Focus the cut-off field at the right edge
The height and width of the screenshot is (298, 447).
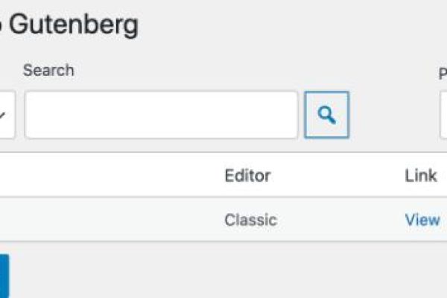tap(443, 115)
